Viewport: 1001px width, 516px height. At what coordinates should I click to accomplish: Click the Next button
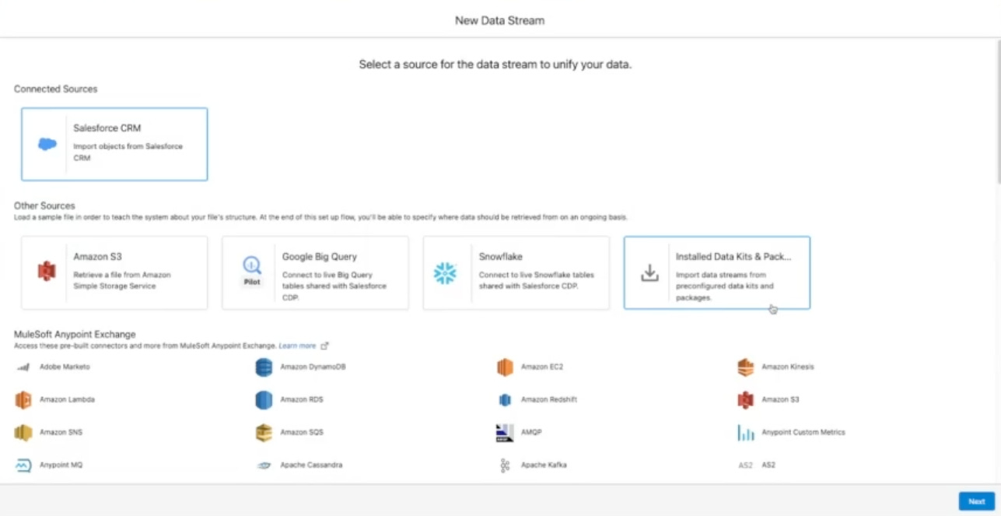click(976, 502)
